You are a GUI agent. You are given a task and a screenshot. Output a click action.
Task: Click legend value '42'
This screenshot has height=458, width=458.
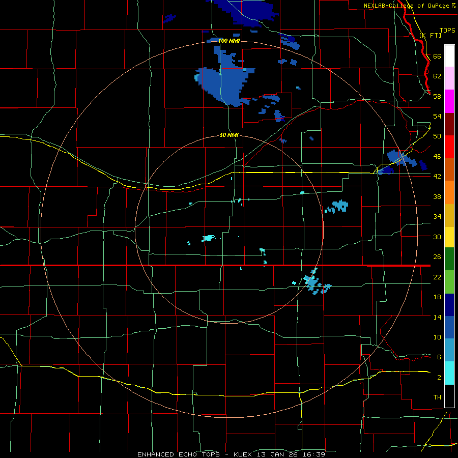coord(437,177)
